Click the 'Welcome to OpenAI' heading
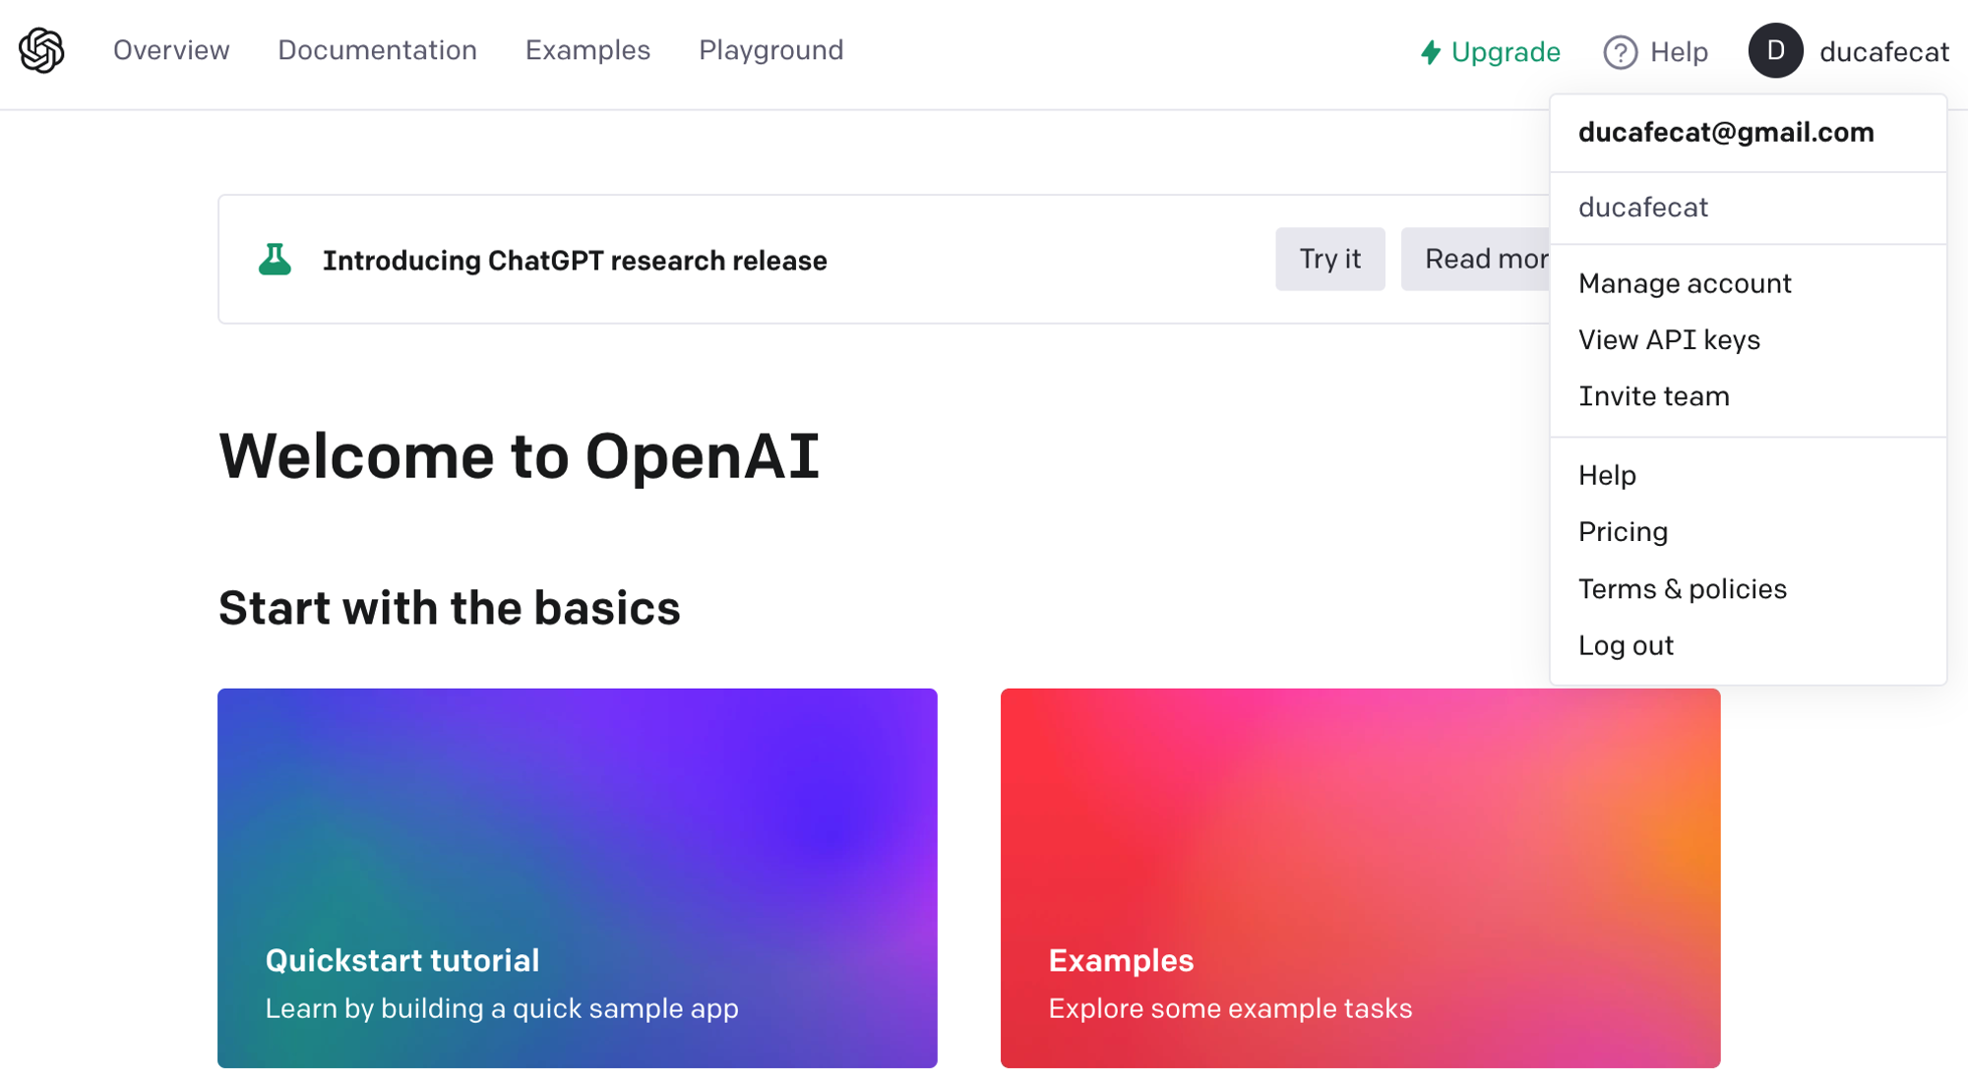This screenshot has width=1968, height=1084. pos(519,456)
